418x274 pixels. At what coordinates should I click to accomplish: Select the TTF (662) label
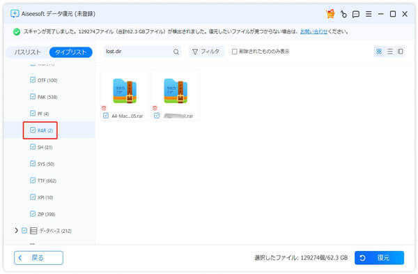tap(47, 181)
